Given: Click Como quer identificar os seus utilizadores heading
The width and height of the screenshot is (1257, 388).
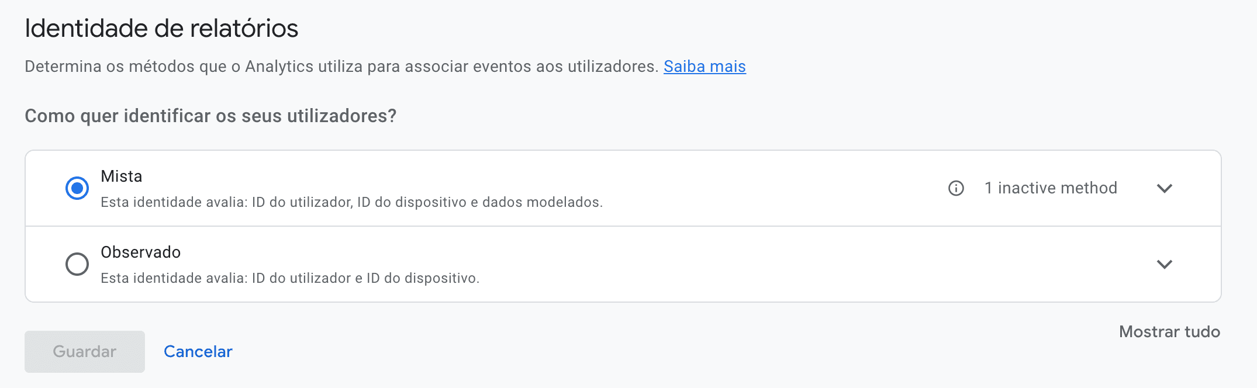Looking at the screenshot, I should click(210, 115).
